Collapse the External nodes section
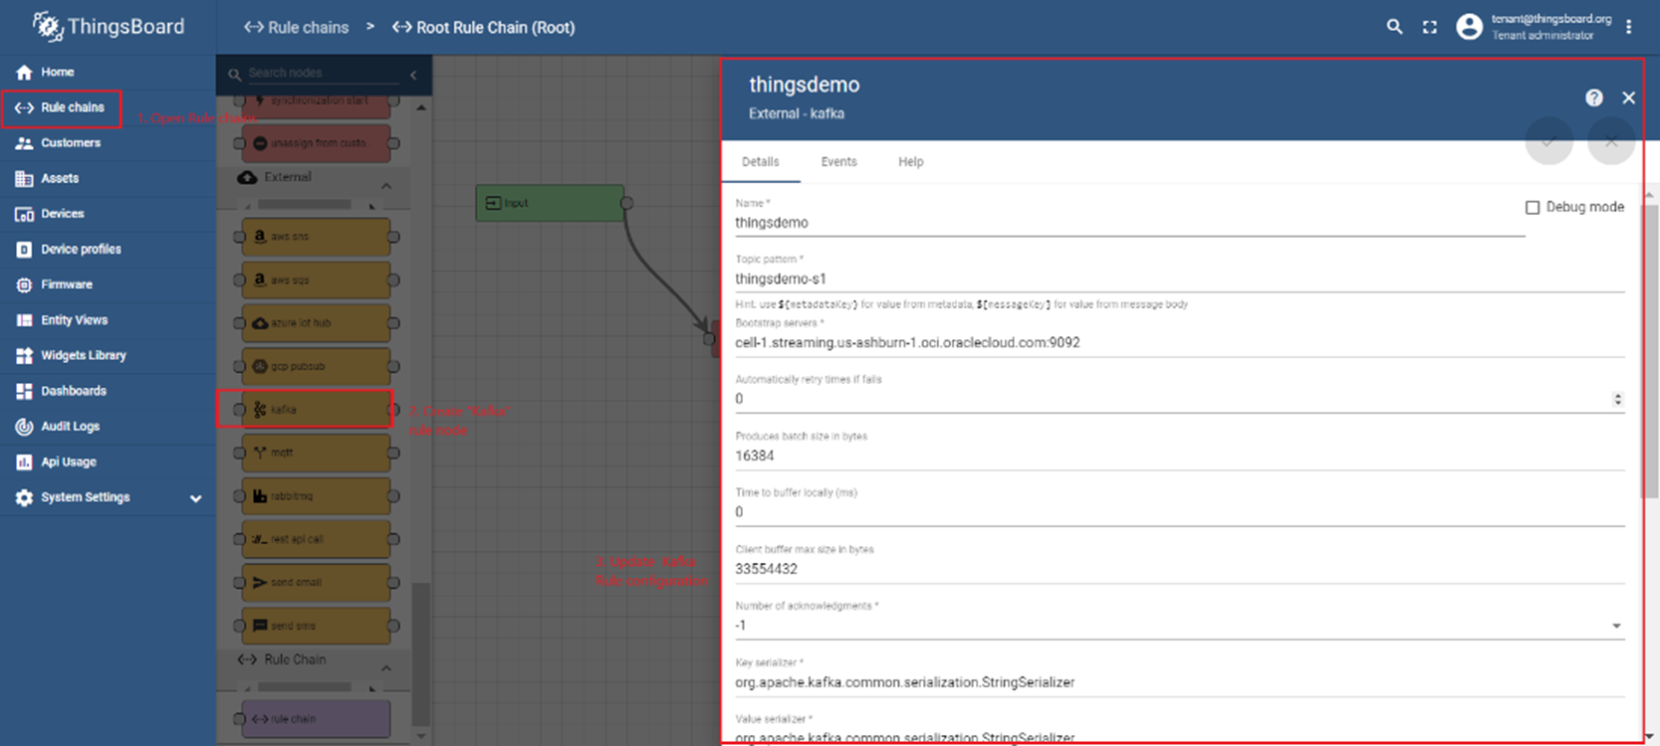1660x746 pixels. click(386, 186)
